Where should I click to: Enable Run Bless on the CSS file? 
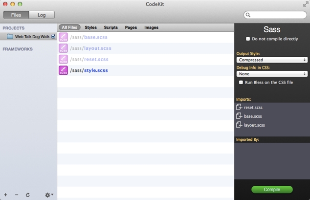tap(241, 82)
